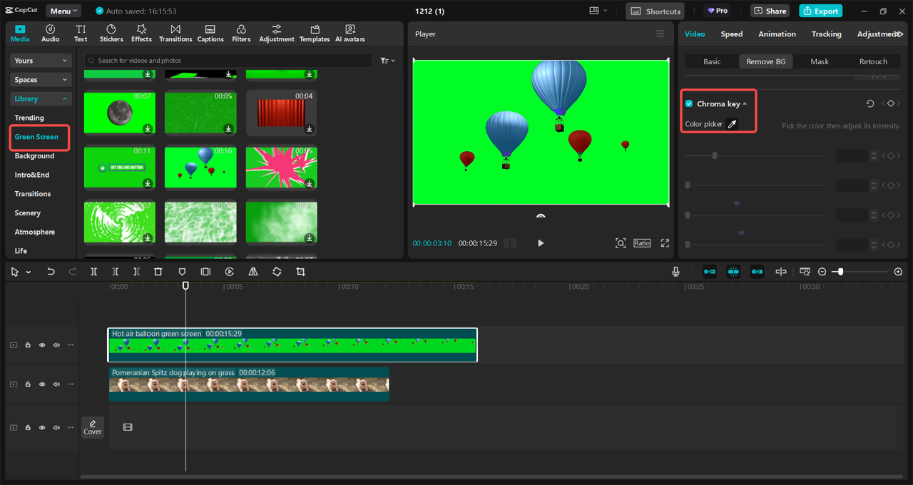Reset Chroma key settings
This screenshot has width=913, height=485.
869,104
